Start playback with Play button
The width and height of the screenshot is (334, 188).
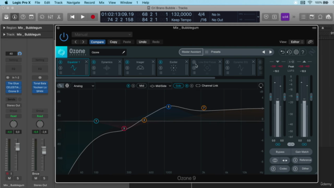[x=82, y=17]
